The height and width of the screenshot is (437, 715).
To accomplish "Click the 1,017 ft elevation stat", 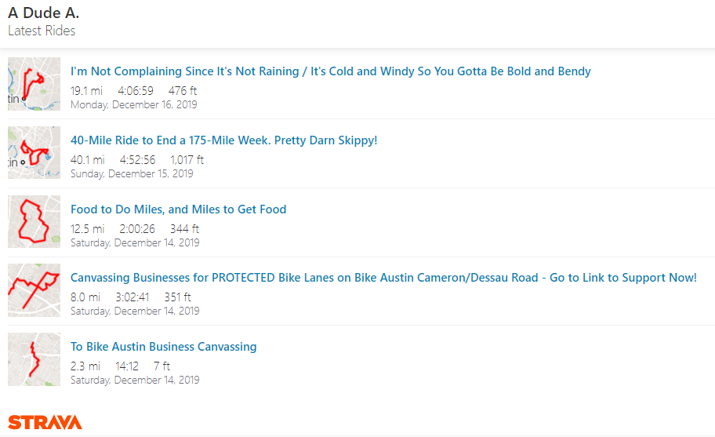I will tap(187, 160).
